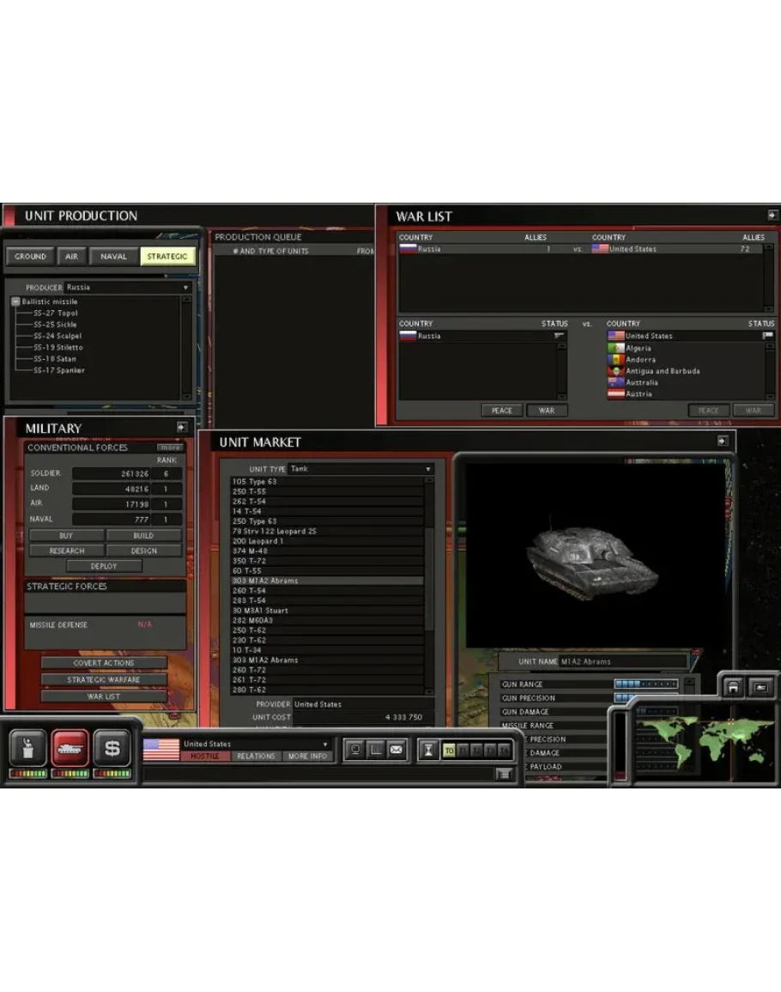Click the Unit Market panel arrow icon
The height and width of the screenshot is (992, 781).
click(723, 441)
